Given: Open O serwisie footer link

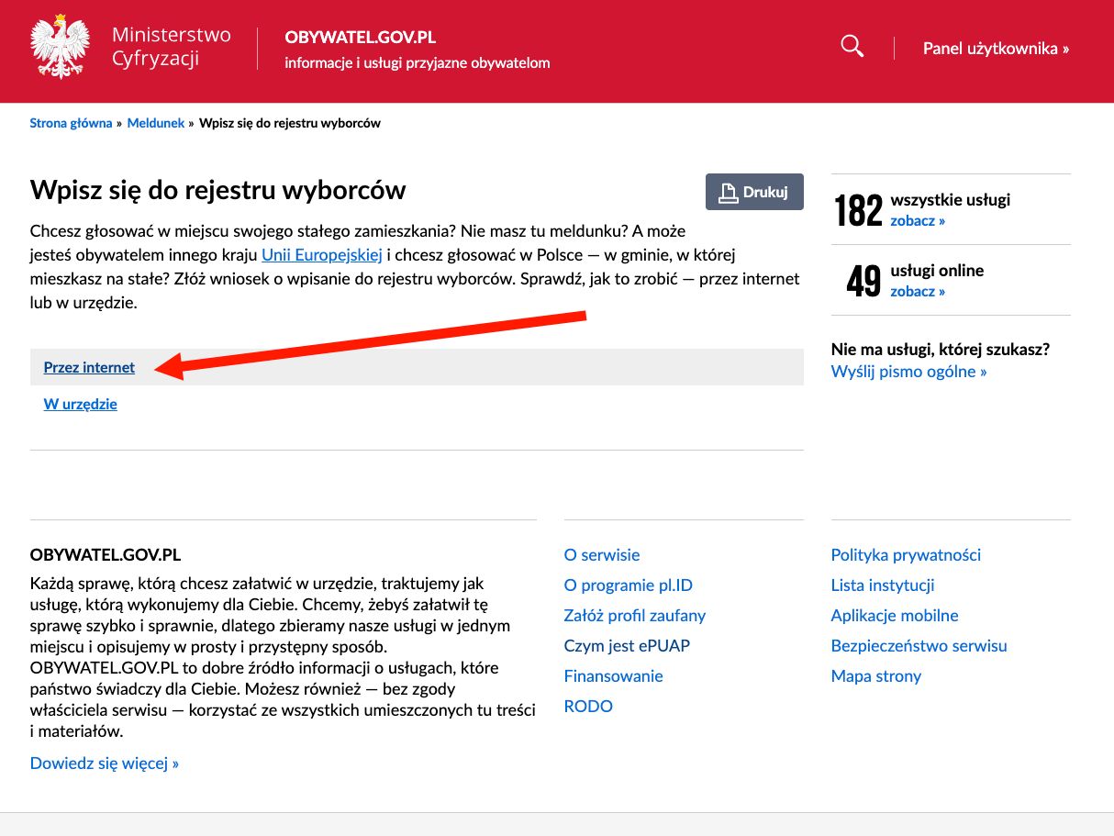Looking at the screenshot, I should tap(602, 554).
